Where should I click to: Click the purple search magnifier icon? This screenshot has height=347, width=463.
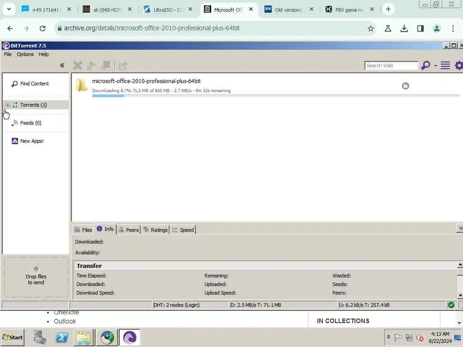pyautogui.click(x=425, y=65)
